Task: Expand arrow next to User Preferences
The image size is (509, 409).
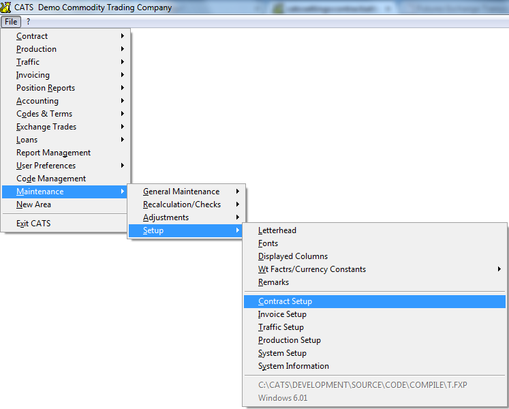Action: point(123,166)
